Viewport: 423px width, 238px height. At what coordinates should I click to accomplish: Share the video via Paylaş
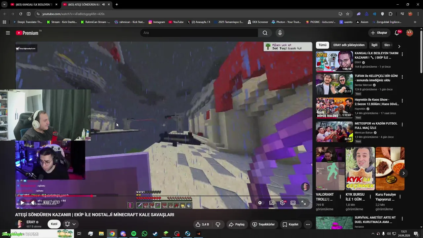[237, 224]
